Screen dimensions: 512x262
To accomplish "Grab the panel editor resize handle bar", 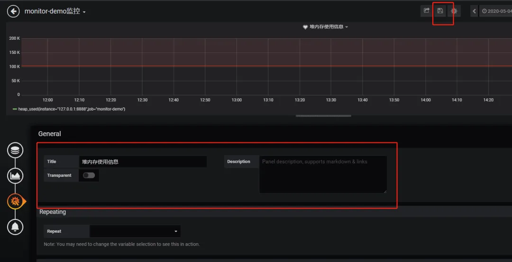I will pyautogui.click(x=324, y=116).
